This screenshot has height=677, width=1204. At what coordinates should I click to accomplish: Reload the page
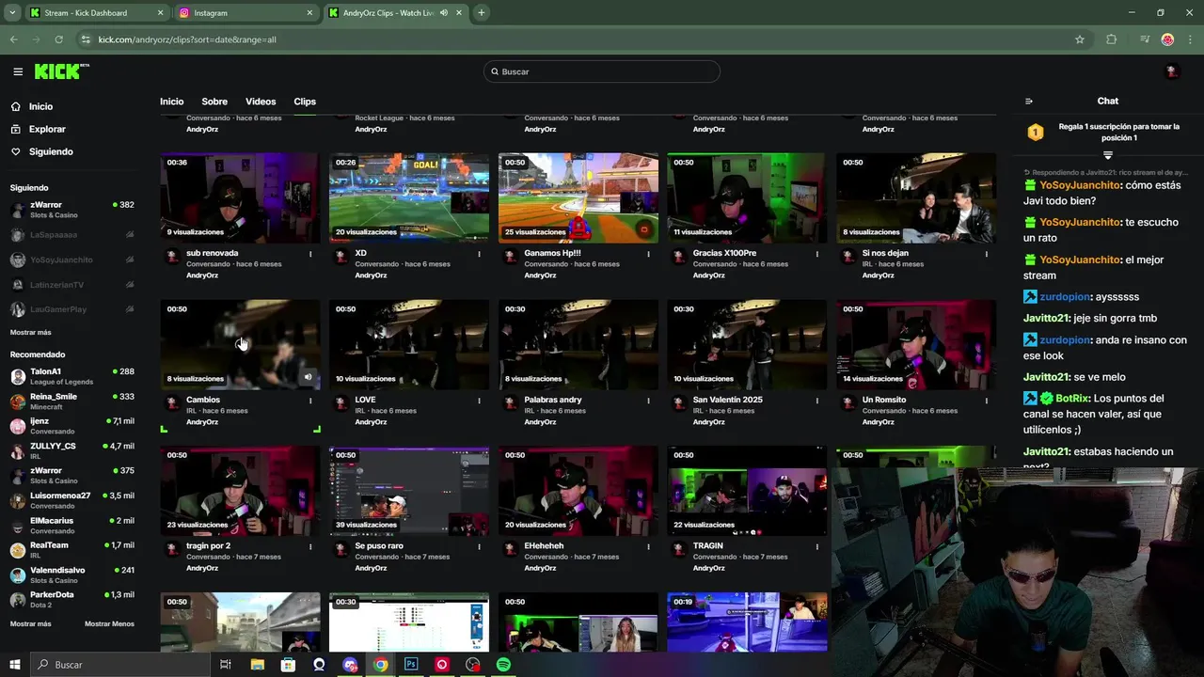pos(58,39)
